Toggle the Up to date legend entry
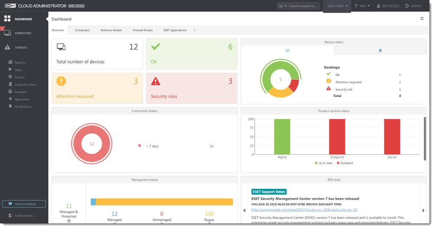 coord(324,163)
